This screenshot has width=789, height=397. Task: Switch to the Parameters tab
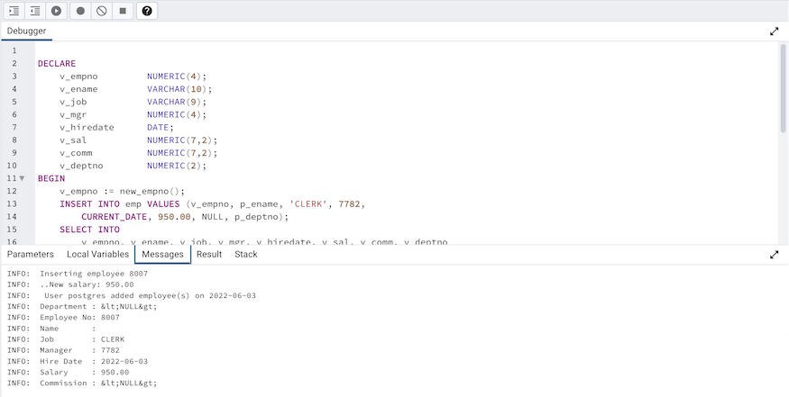[x=31, y=255]
